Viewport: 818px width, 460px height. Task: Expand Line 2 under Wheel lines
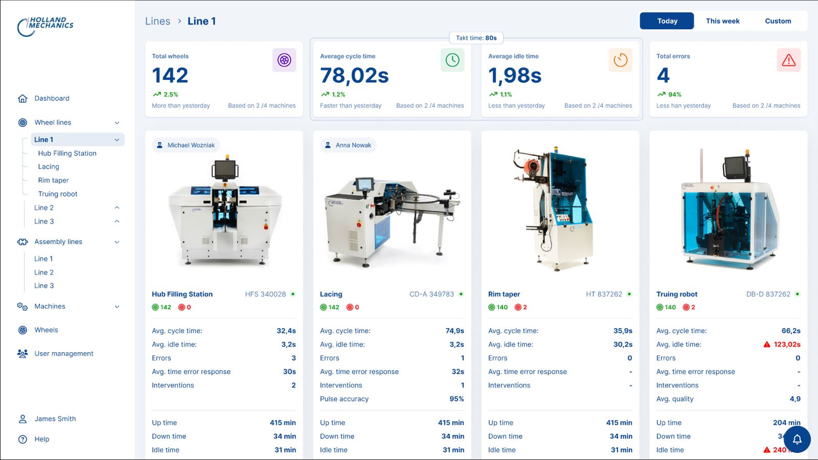(x=117, y=208)
